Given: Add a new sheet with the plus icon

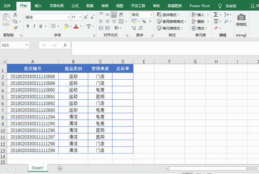Looking at the screenshot, I should pos(60,168).
